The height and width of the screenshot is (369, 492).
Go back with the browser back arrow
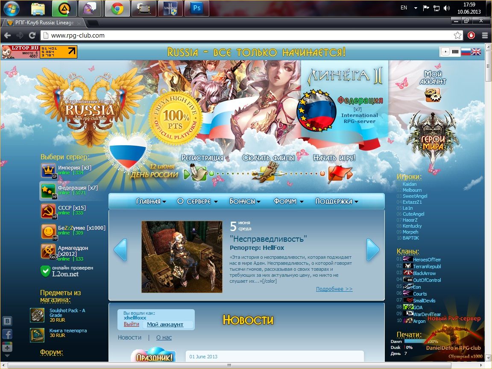8,35
